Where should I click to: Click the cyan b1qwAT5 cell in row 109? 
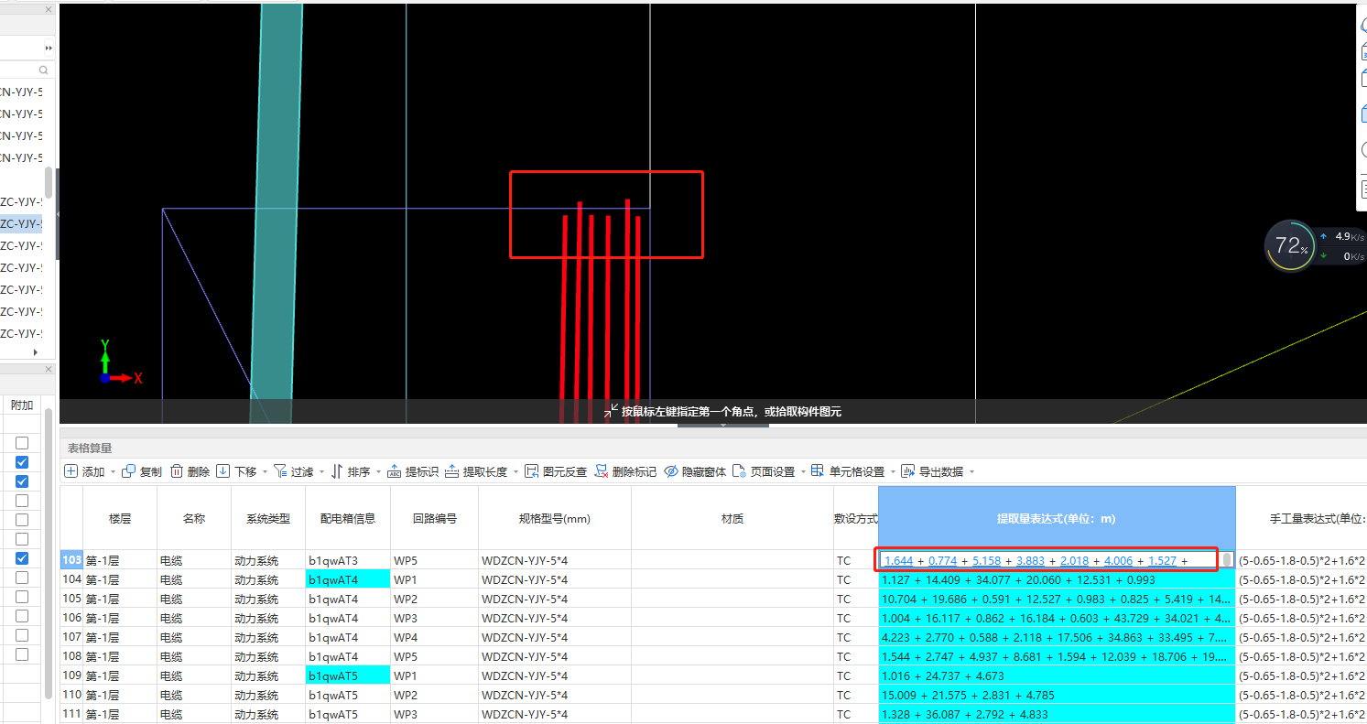coord(348,675)
